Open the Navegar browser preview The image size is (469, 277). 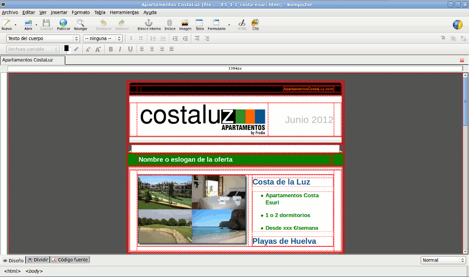[x=81, y=25]
